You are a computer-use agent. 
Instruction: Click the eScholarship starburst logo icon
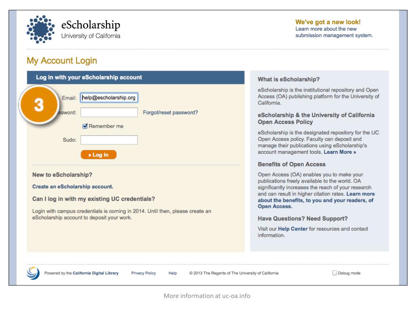click(41, 29)
